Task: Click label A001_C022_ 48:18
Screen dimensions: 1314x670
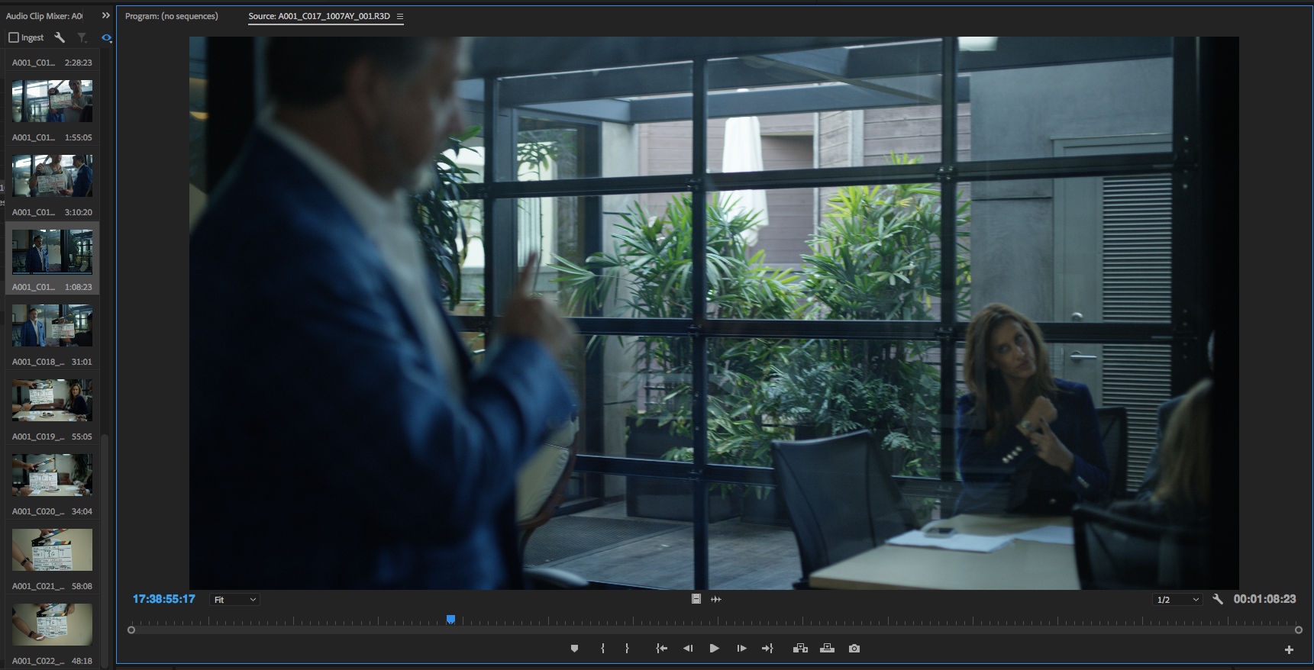Action: tap(52, 661)
